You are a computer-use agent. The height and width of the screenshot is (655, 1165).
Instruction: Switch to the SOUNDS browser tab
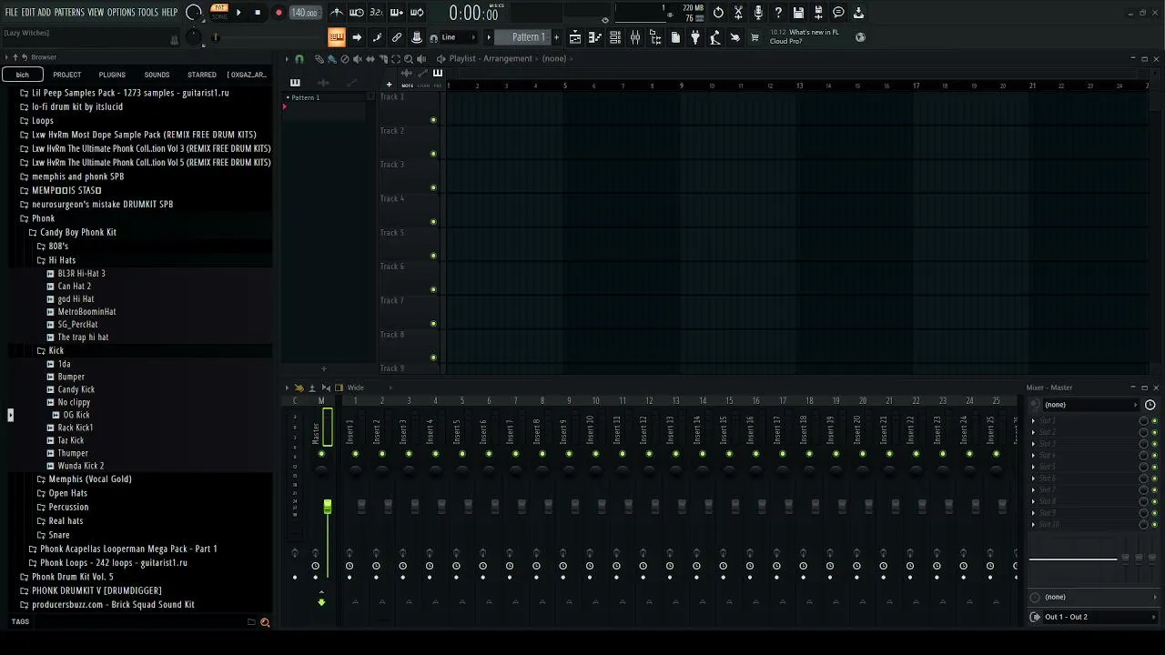pyautogui.click(x=157, y=75)
